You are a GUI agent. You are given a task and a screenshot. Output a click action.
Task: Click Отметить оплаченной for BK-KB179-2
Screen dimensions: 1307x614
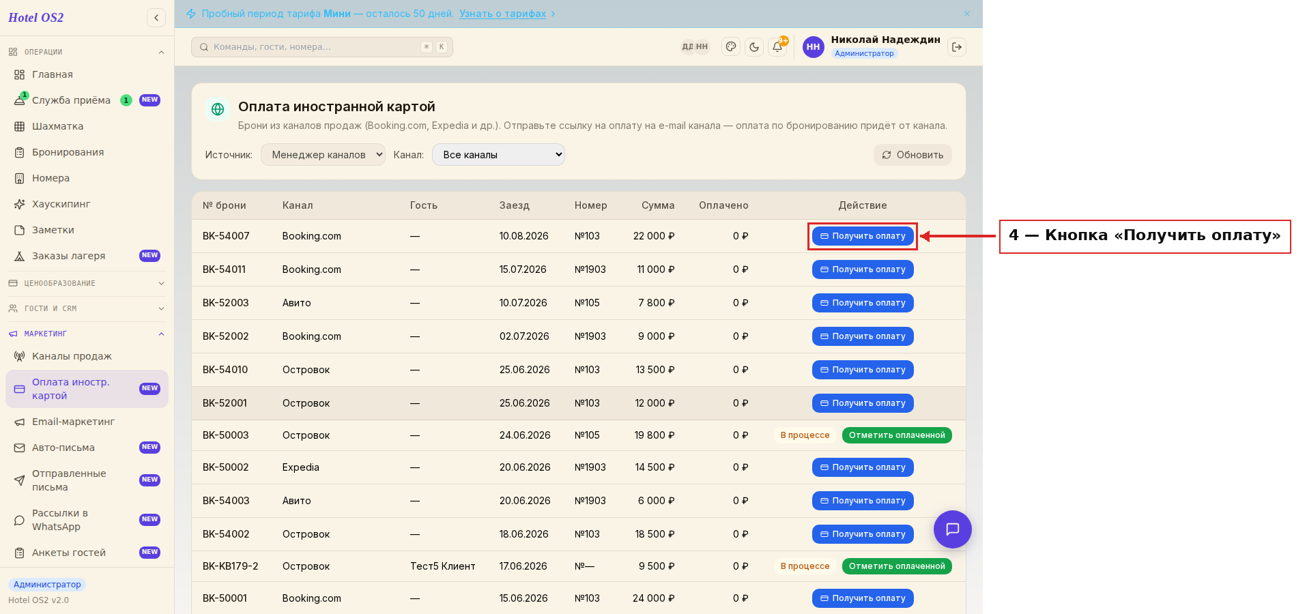[x=897, y=566]
